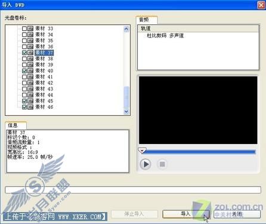The width and height of the screenshot is (266, 224).
Task: Check the 素材 34 checkbox
Action: [x=24, y=35]
